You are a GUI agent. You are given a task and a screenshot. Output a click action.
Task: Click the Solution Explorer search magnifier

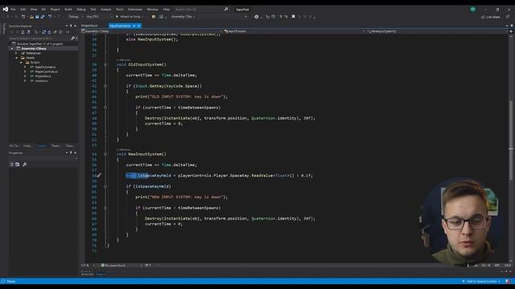tap(73, 39)
